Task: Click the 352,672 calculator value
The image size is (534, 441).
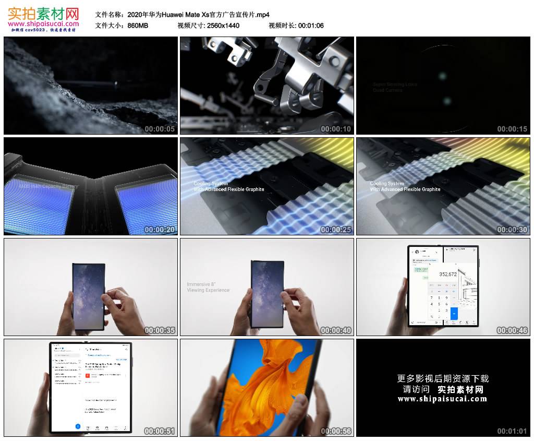Action: click(x=448, y=275)
